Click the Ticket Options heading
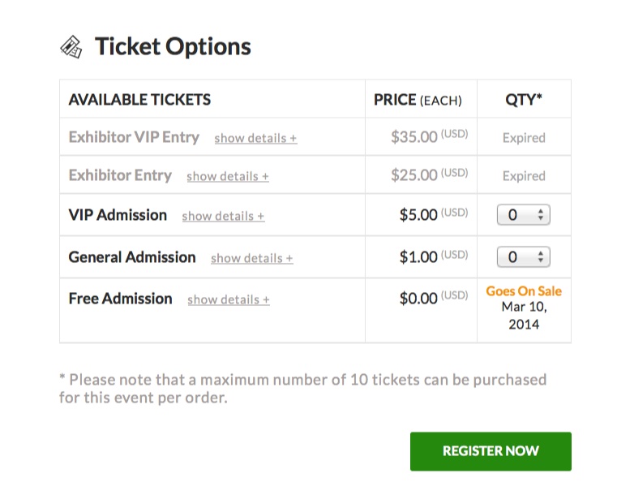 pos(173,47)
